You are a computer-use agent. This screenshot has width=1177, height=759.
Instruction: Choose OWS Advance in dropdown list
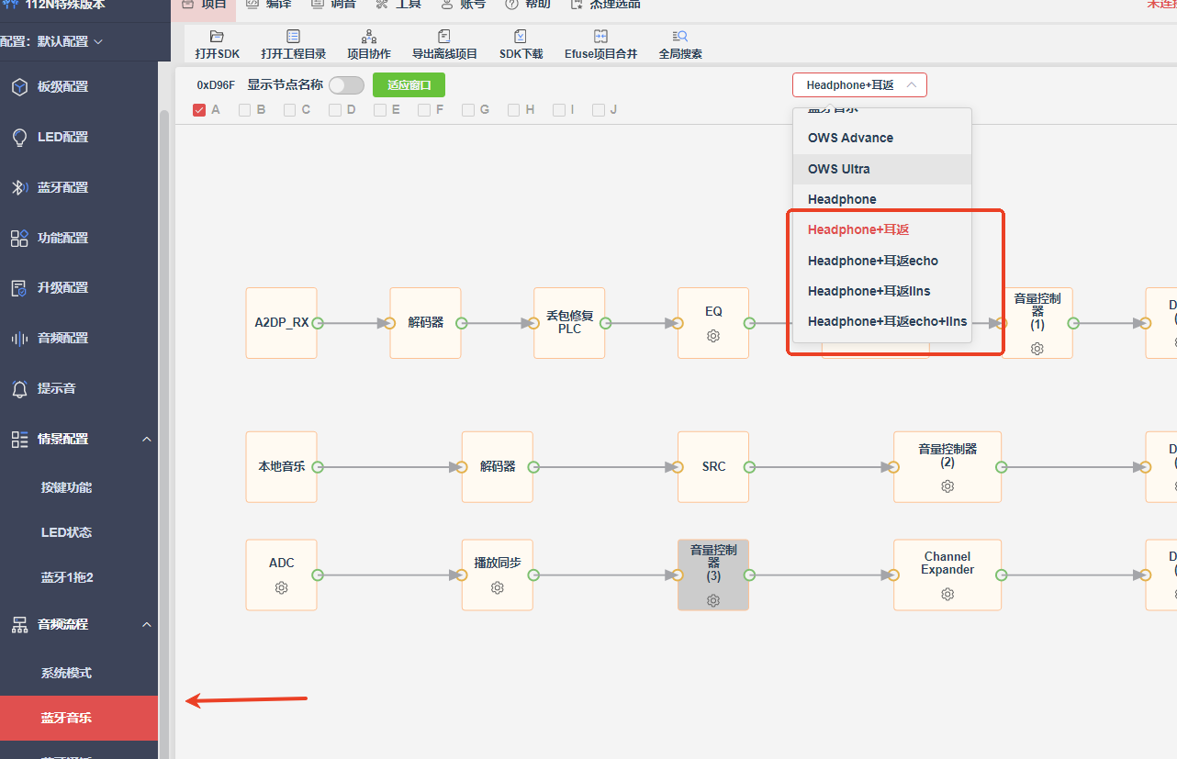882,138
